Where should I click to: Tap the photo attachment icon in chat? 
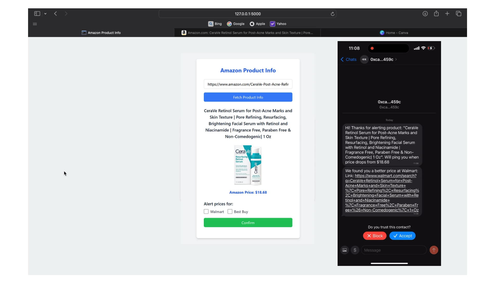pos(344,250)
